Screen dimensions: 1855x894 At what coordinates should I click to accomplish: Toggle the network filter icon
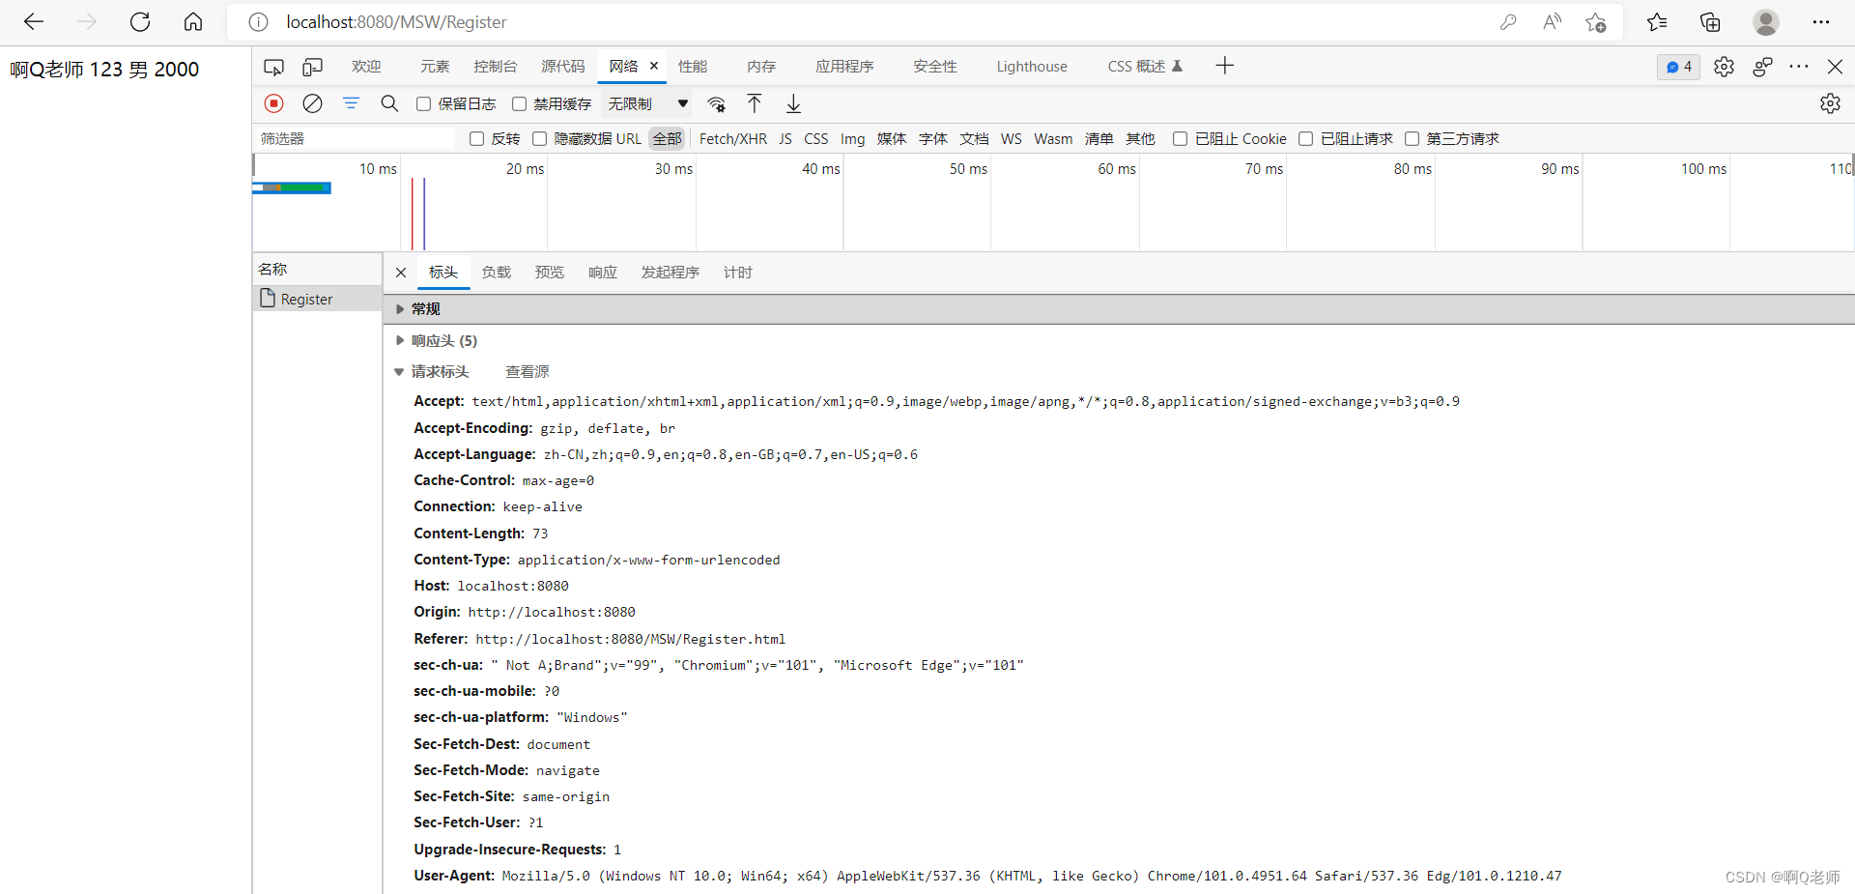point(351,103)
